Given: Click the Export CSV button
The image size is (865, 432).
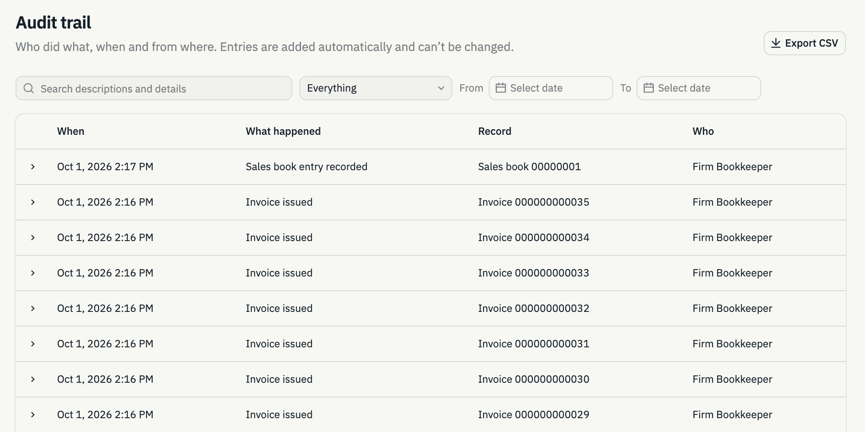Looking at the screenshot, I should pos(804,43).
